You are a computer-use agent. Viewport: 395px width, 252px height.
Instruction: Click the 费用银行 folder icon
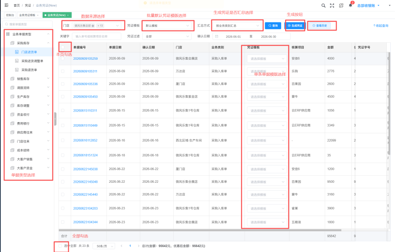coord(12,123)
